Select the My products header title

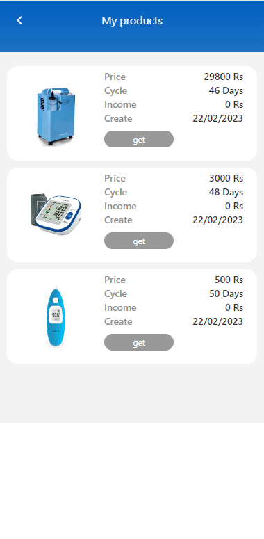click(132, 21)
